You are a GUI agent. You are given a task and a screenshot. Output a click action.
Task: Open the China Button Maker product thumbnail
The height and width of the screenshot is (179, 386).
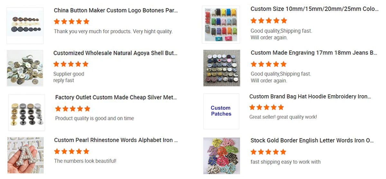tap(25, 26)
